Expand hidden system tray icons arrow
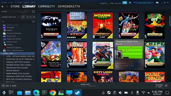The width and height of the screenshot is (171, 96). point(149,93)
